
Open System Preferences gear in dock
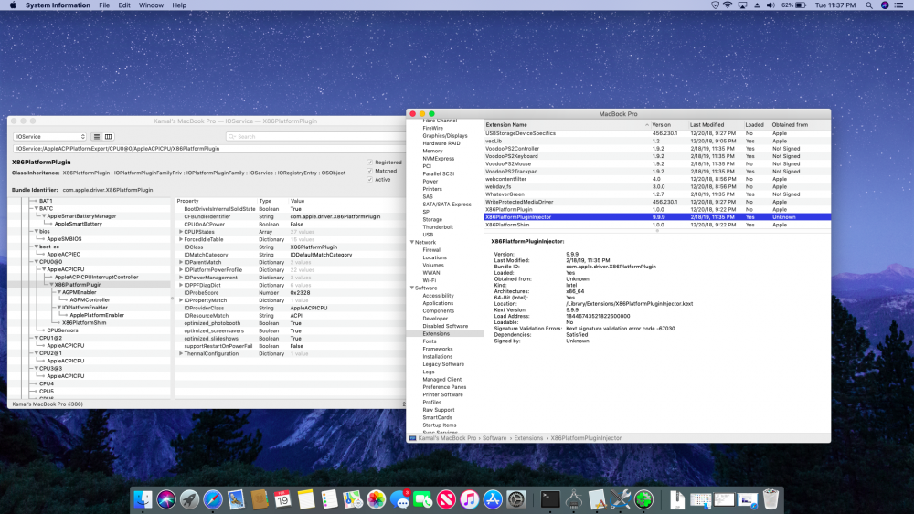tap(515, 499)
